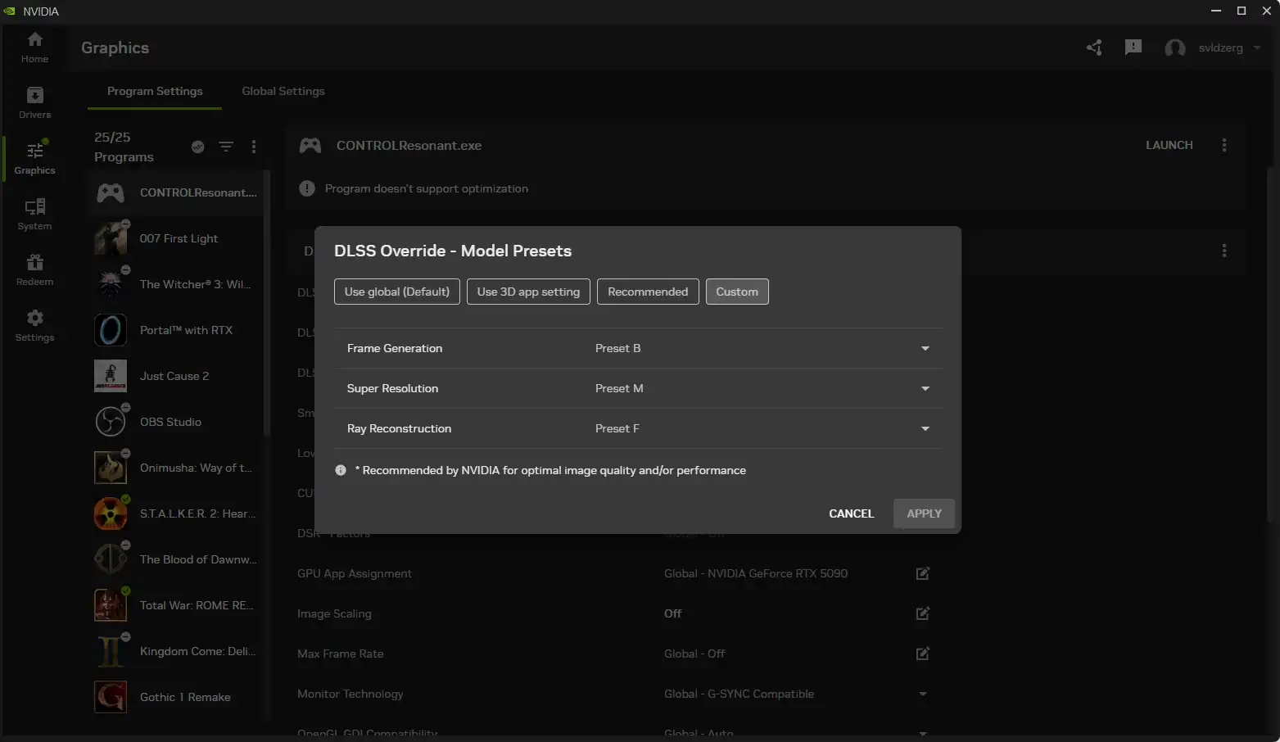Open the program list filter icon

coord(226,147)
